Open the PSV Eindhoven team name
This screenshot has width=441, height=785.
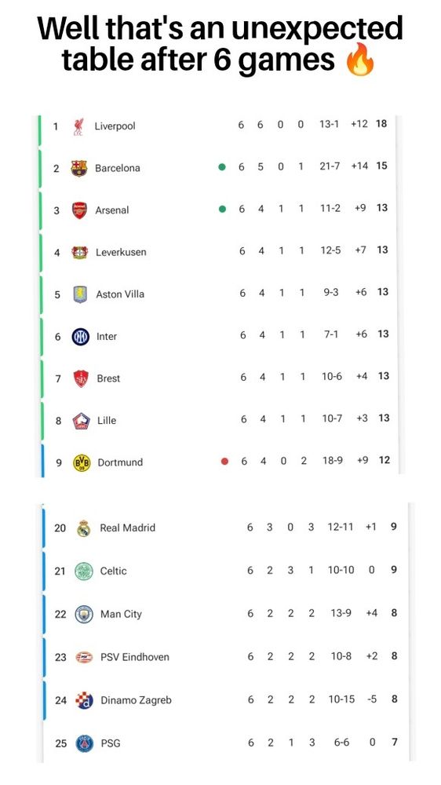coord(135,657)
